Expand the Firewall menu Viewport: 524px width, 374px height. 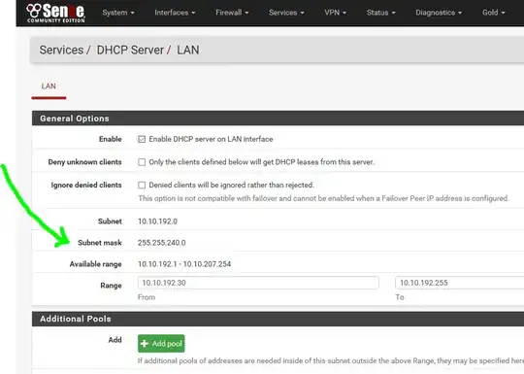(232, 13)
